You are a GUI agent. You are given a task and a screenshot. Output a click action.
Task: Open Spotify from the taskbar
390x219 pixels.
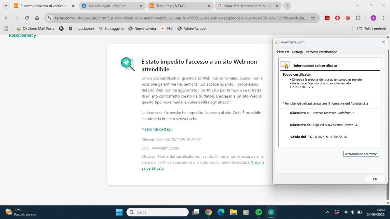(259, 212)
